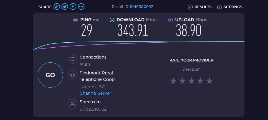Screen dimensions: 268x120
Task: Click the Settings gear icon
Action: 219,7
